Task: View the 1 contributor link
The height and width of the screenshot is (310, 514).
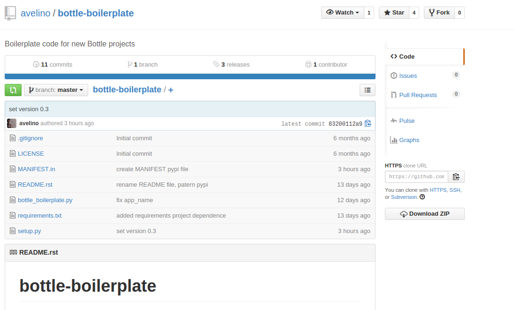Action: tap(326, 65)
